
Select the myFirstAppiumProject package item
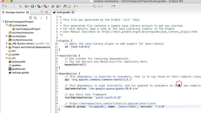tap(28, 29)
